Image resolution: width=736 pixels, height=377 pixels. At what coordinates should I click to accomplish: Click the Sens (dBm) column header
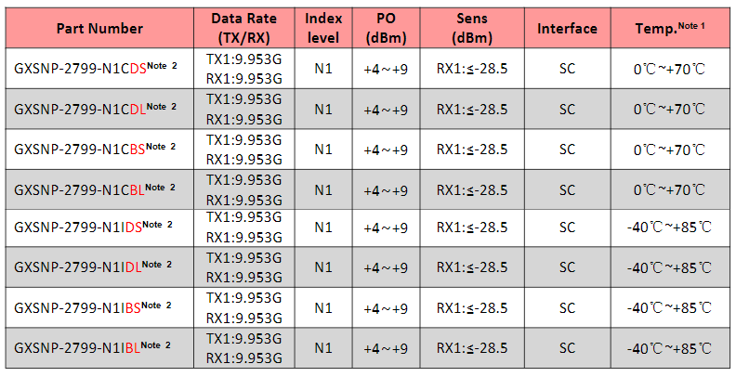(x=472, y=28)
